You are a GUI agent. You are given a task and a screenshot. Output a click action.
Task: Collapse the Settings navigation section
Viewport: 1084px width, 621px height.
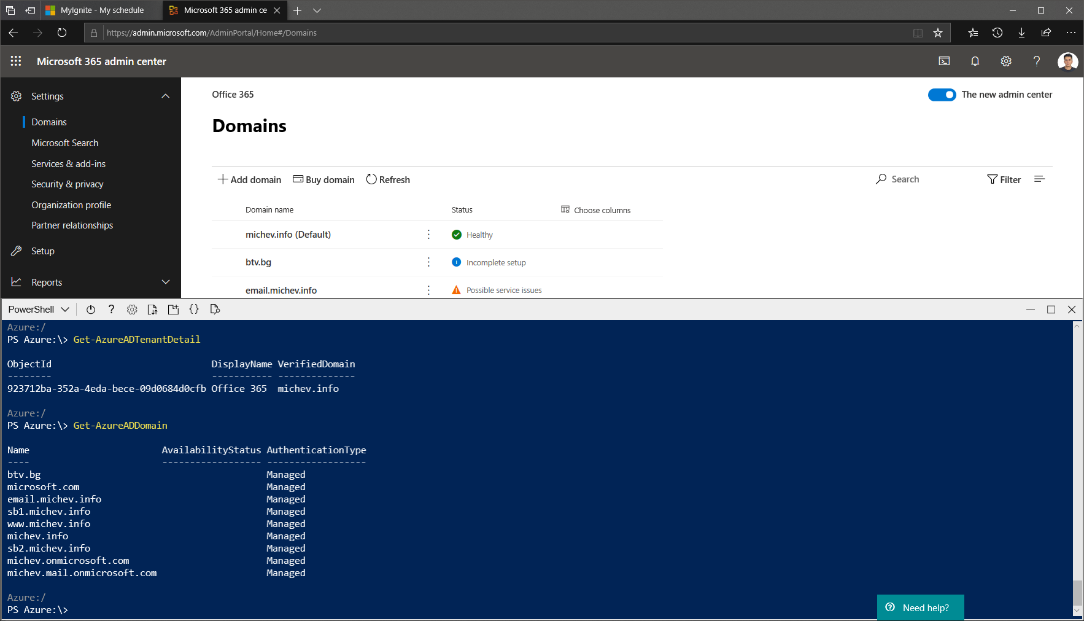coord(165,96)
